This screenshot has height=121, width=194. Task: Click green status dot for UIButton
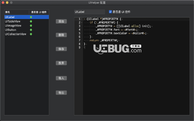coord(31,30)
